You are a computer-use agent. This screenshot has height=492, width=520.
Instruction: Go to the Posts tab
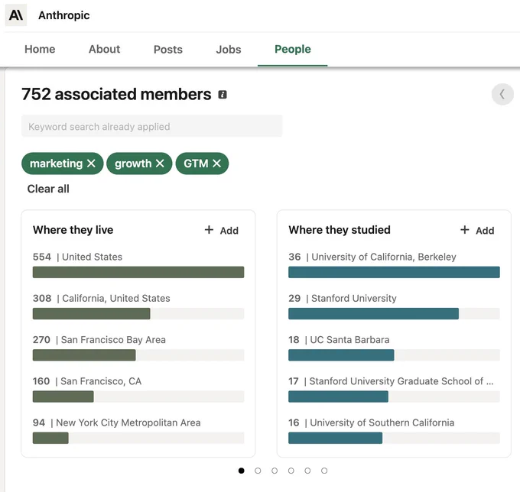tap(167, 50)
